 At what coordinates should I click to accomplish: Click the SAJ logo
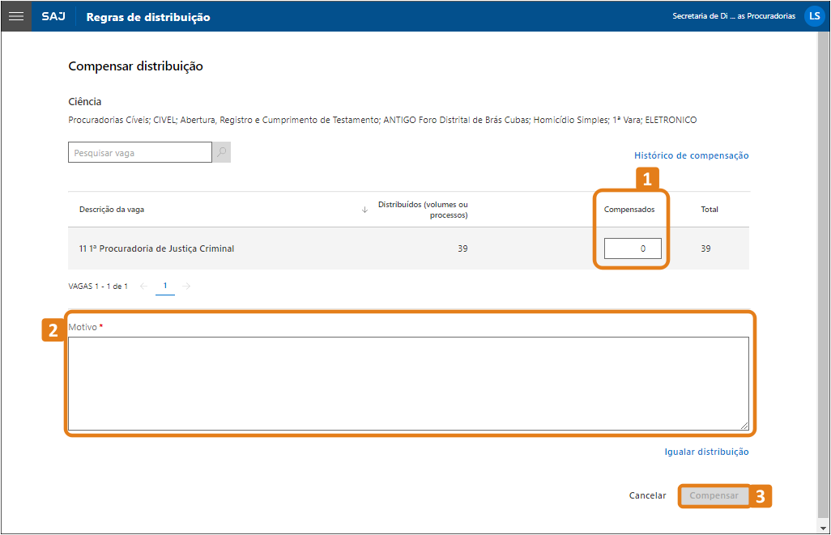[x=53, y=16]
